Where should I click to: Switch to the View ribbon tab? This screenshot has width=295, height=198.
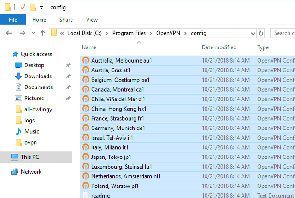point(92,20)
